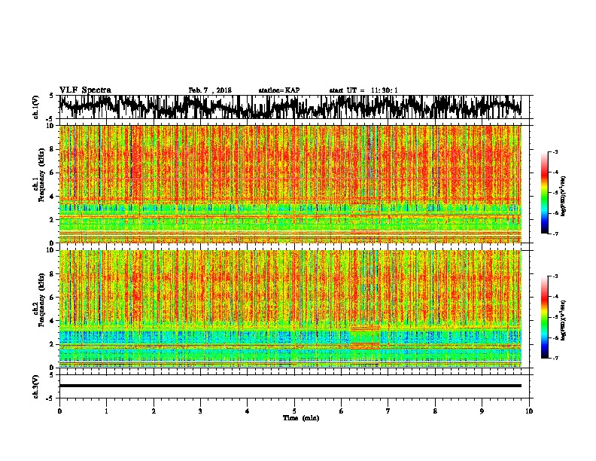Screen dimensions: 596x461
Task: Select the date text "Feb. 7 , 2018"
Action: tap(210, 90)
